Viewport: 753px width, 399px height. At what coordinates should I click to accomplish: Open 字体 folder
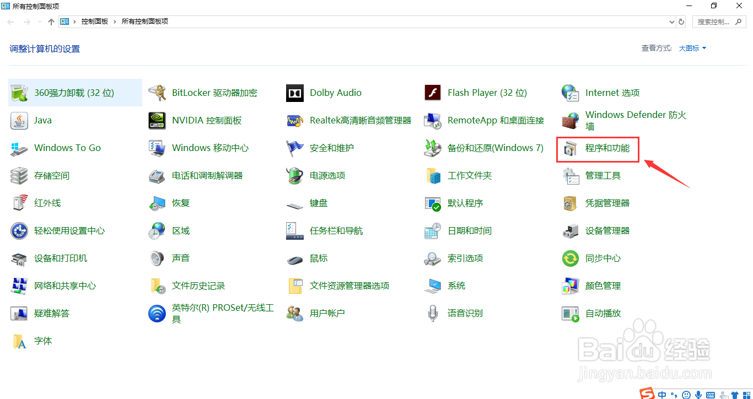(x=42, y=341)
